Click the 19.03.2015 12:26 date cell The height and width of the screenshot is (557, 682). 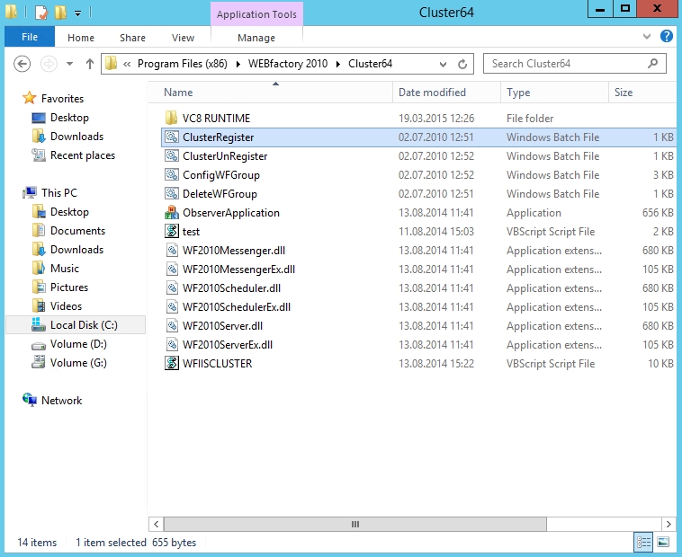click(x=436, y=119)
